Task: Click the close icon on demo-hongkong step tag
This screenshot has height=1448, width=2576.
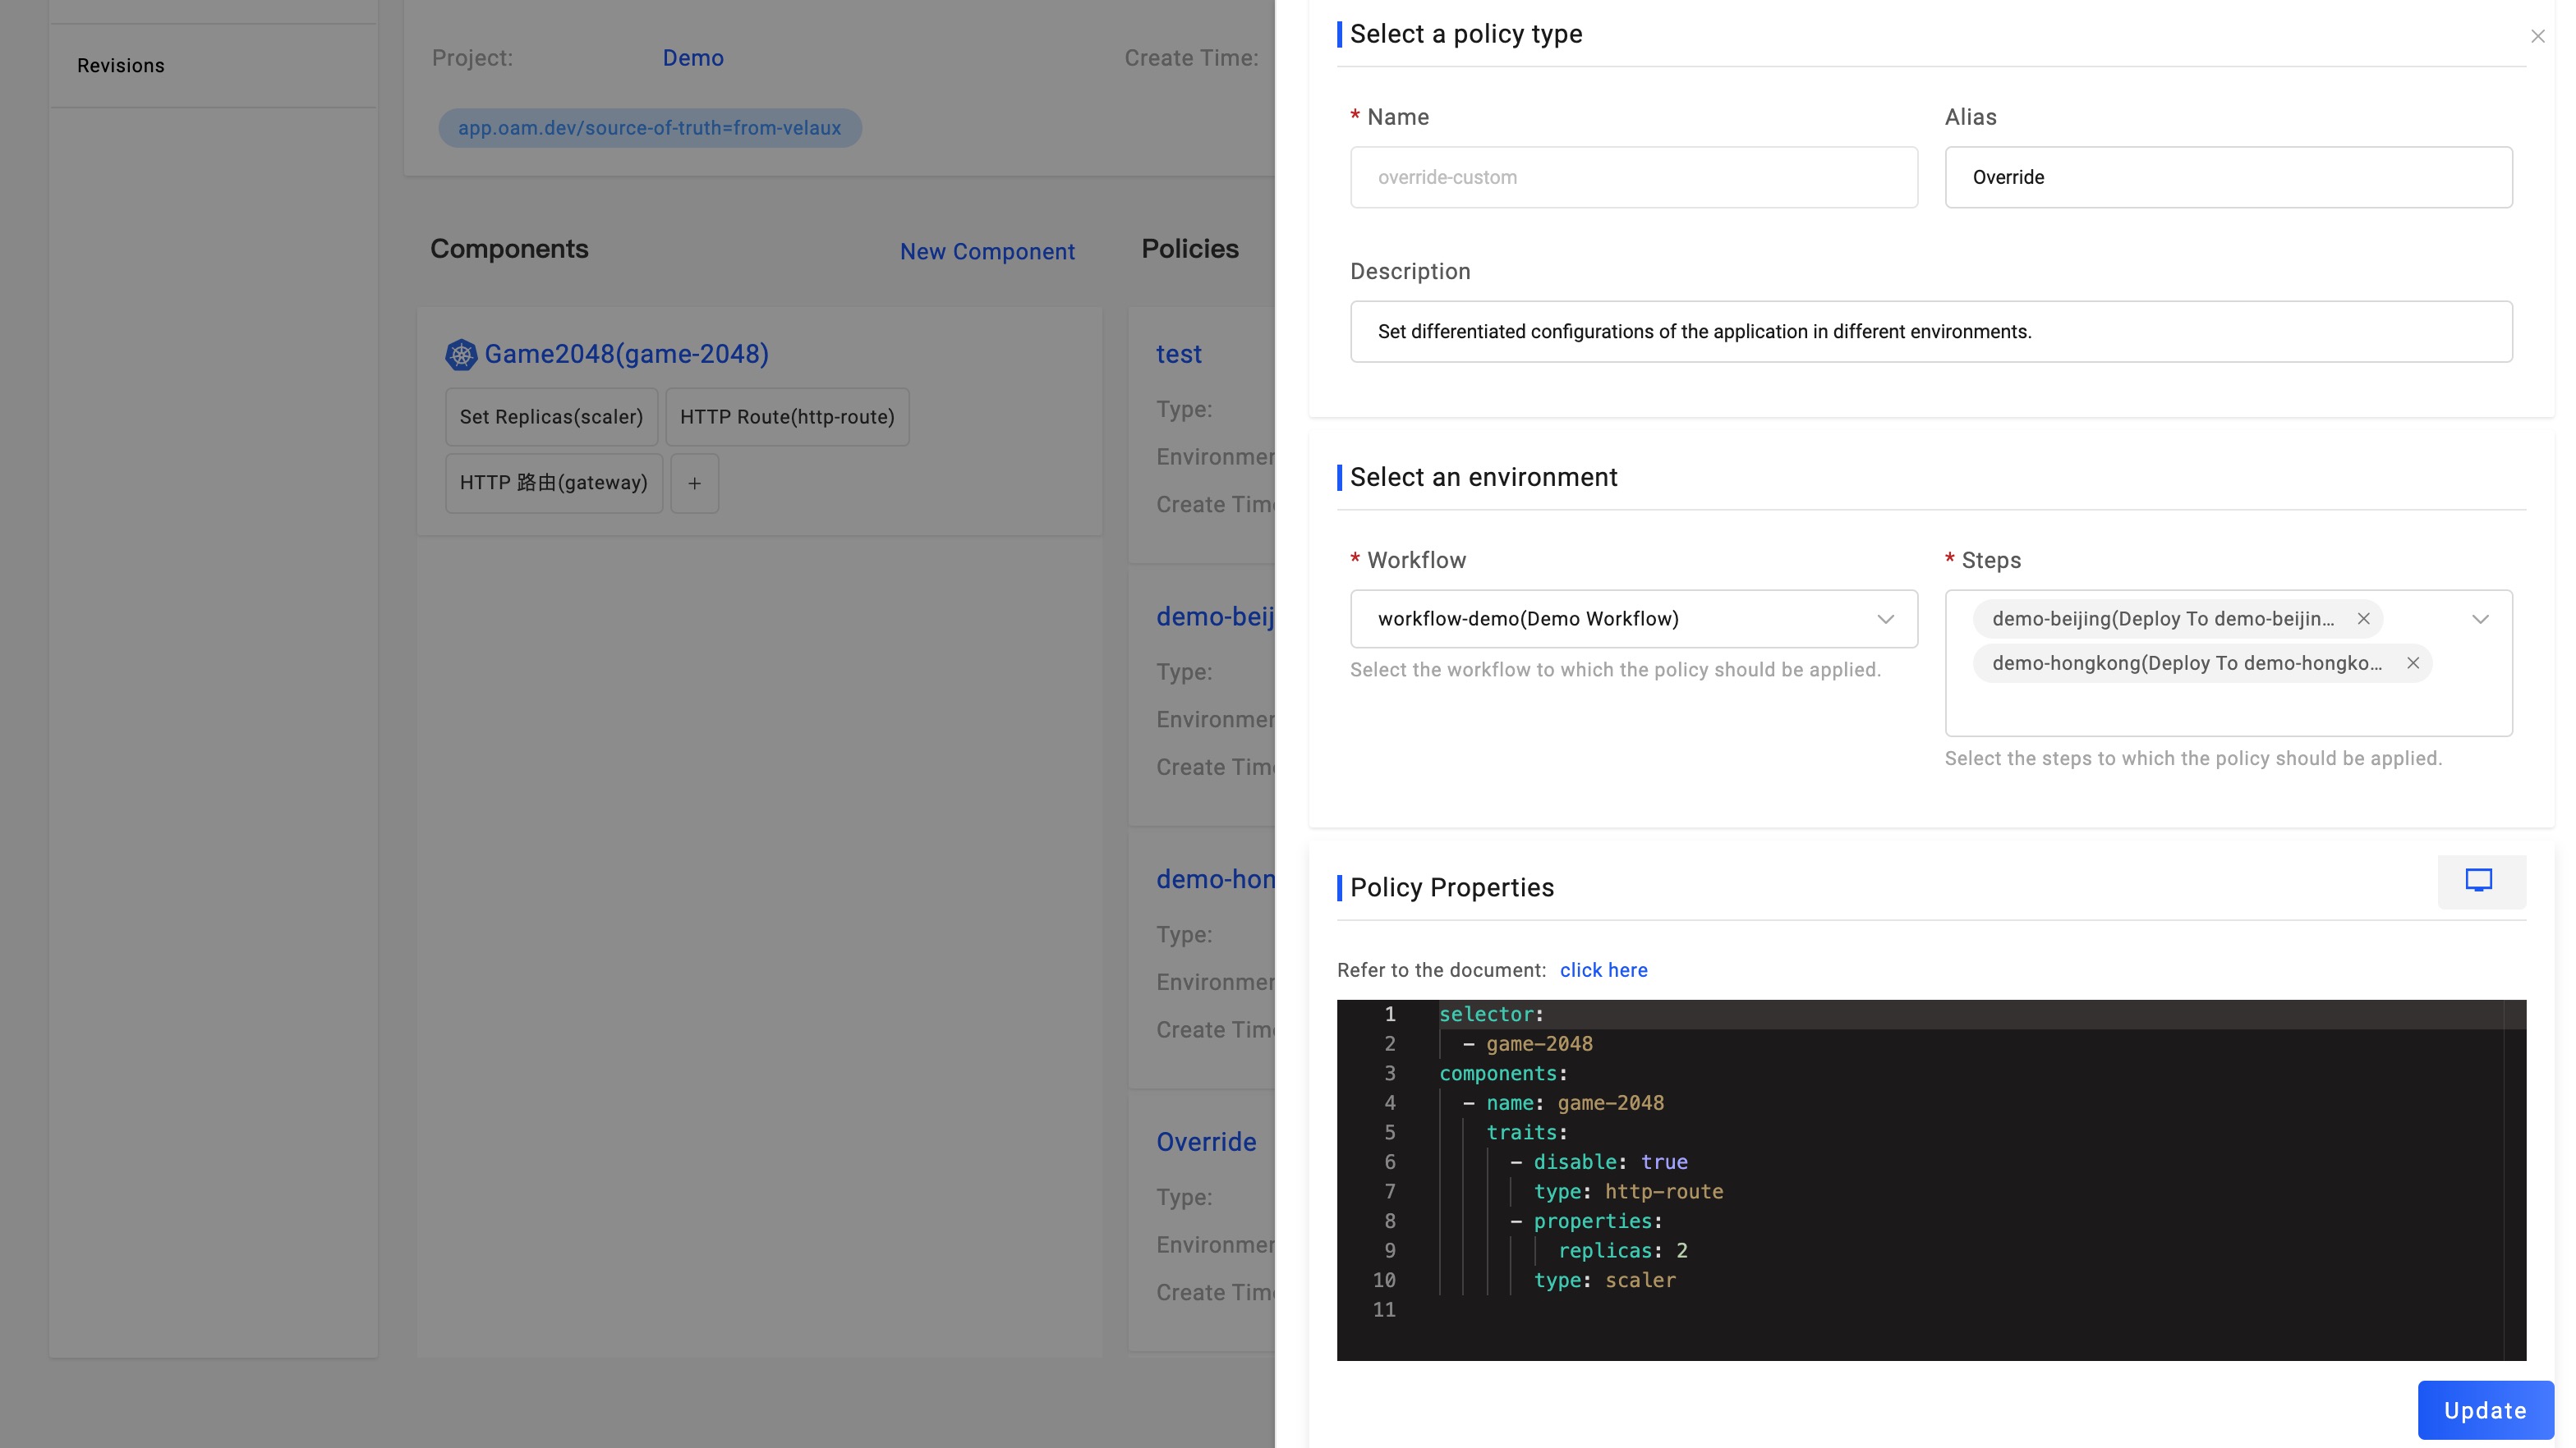Action: (x=2413, y=663)
